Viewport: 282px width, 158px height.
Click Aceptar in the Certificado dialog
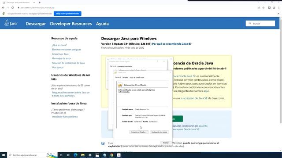pos(166,143)
